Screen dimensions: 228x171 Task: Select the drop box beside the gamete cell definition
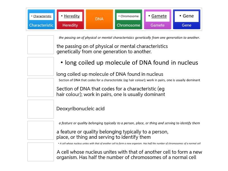point(40,152)
